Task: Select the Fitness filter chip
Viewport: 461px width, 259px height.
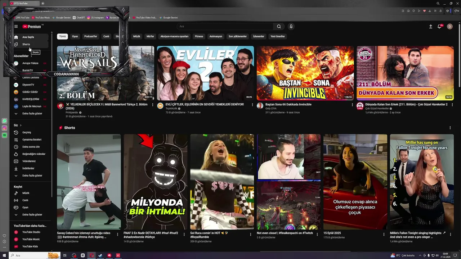Action: click(199, 36)
